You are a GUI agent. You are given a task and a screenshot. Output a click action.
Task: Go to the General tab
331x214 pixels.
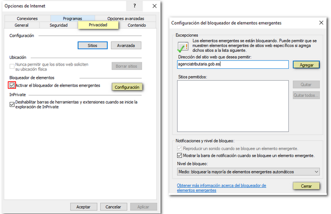pyautogui.click(x=22, y=25)
